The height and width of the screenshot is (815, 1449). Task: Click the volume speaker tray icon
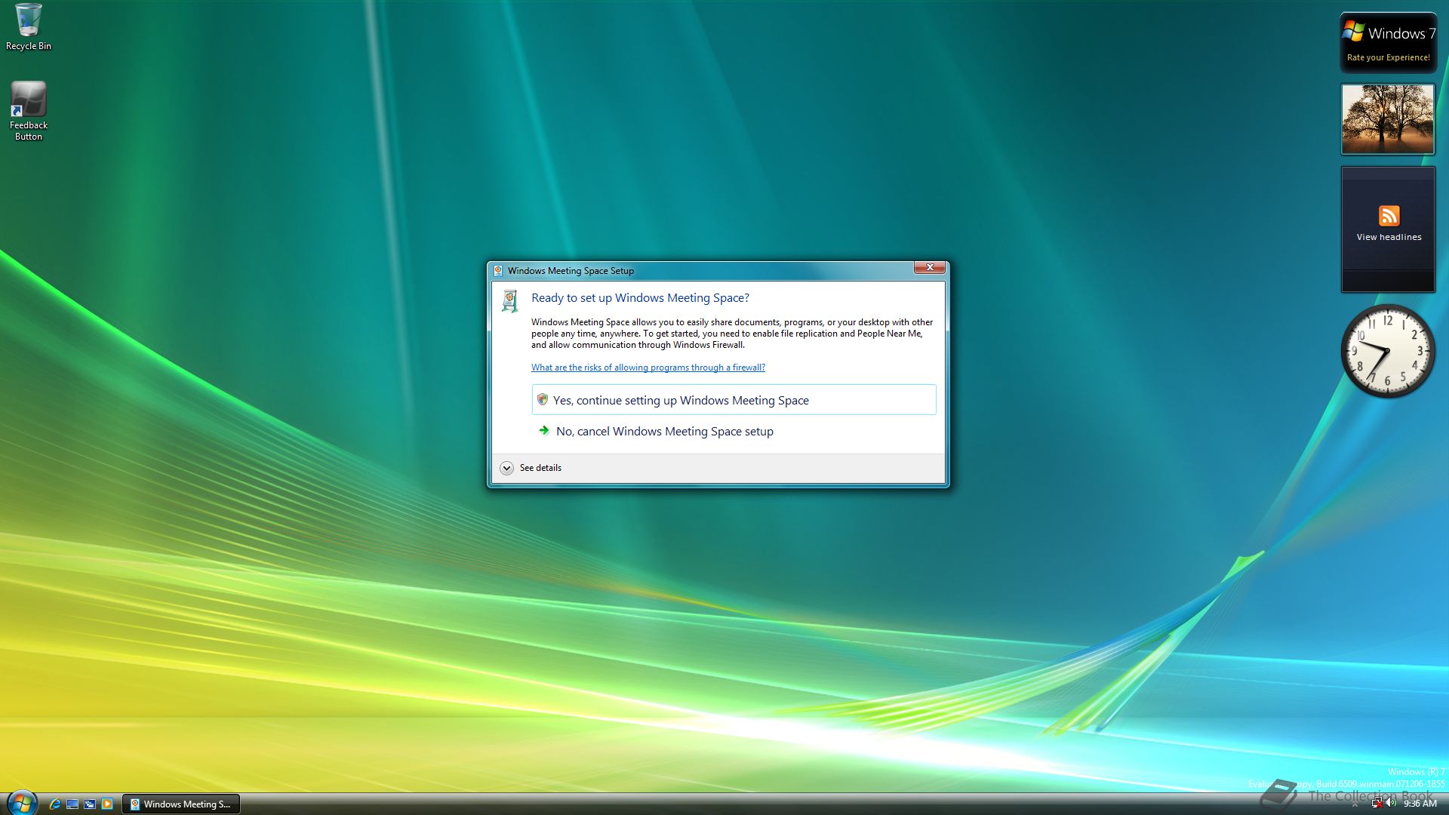1391,804
